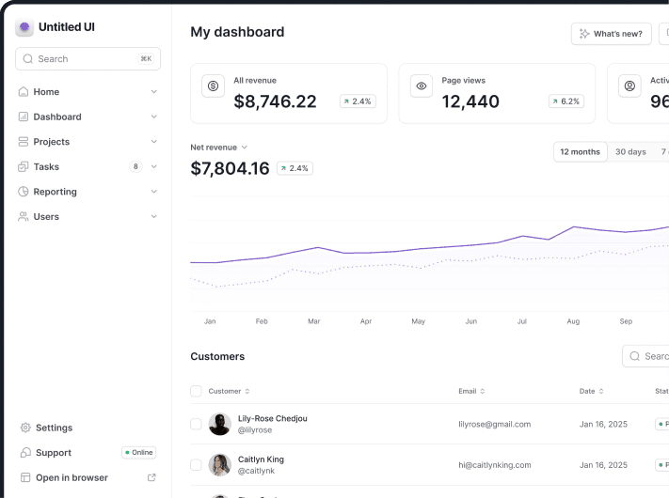Open the Home nav item
The height and width of the screenshot is (498, 669).
point(88,91)
